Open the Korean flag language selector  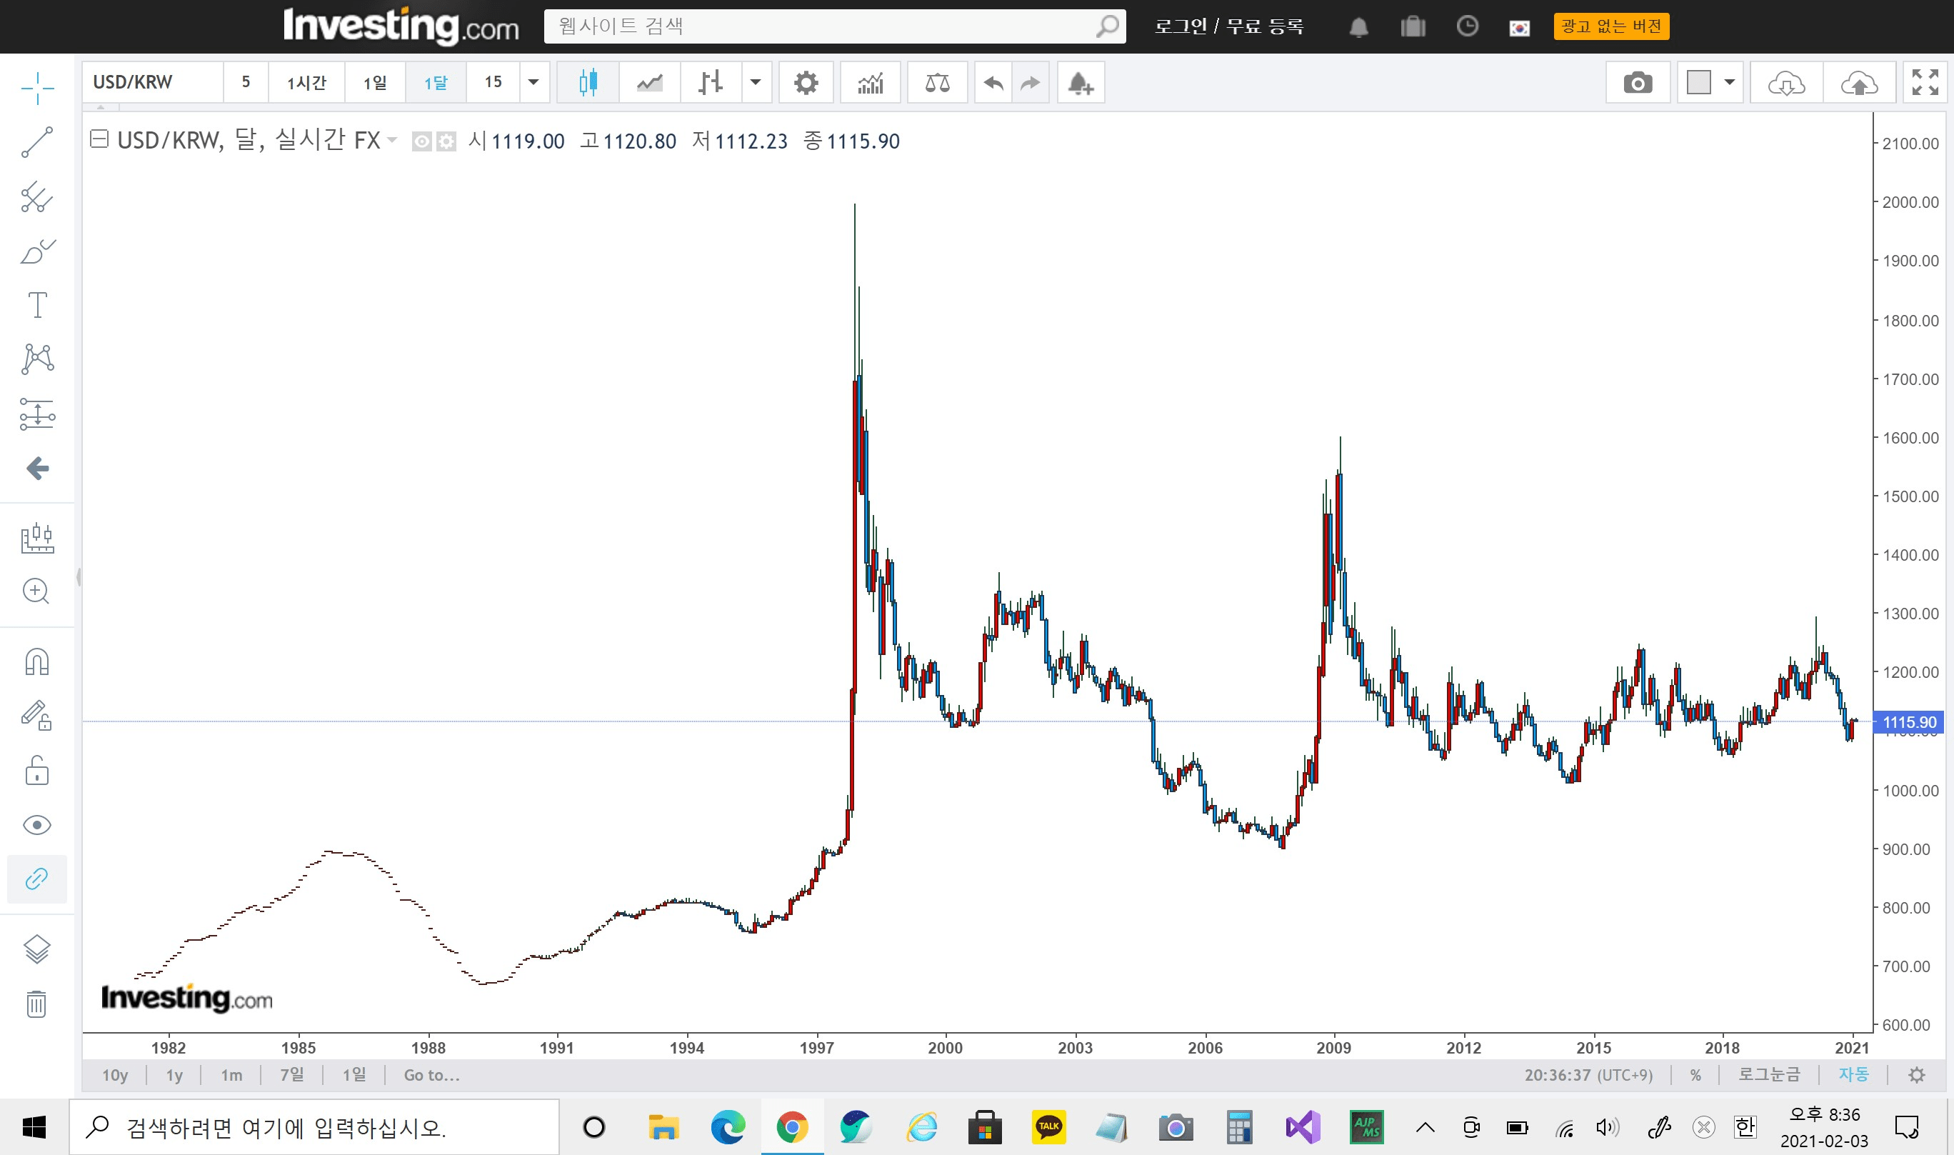pos(1520,27)
